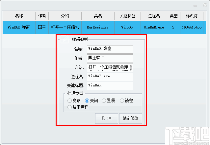Click the WinRAR.exe cell in the table row
The width and height of the screenshot is (210, 145).
[x=154, y=27]
